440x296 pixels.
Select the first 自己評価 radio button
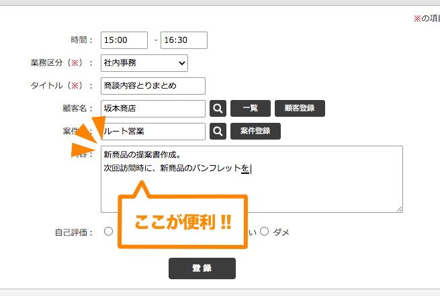(108, 232)
